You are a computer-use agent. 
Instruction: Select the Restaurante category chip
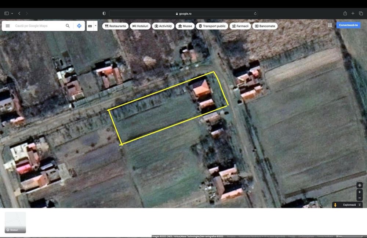pyautogui.click(x=115, y=26)
